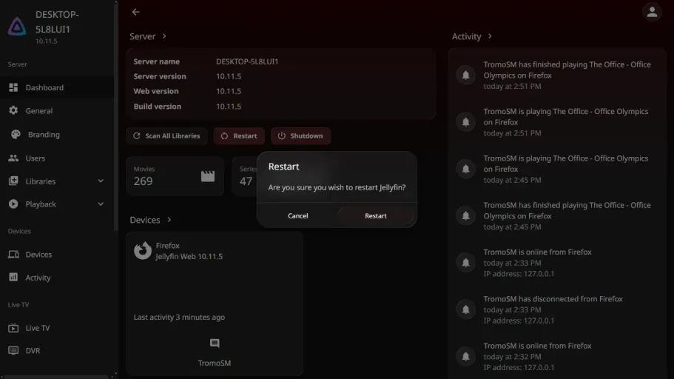Click Server version value 10.11.5

pos(229,76)
